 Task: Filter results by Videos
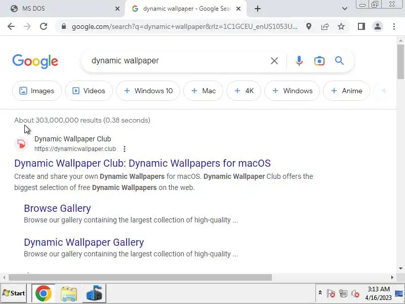89,91
